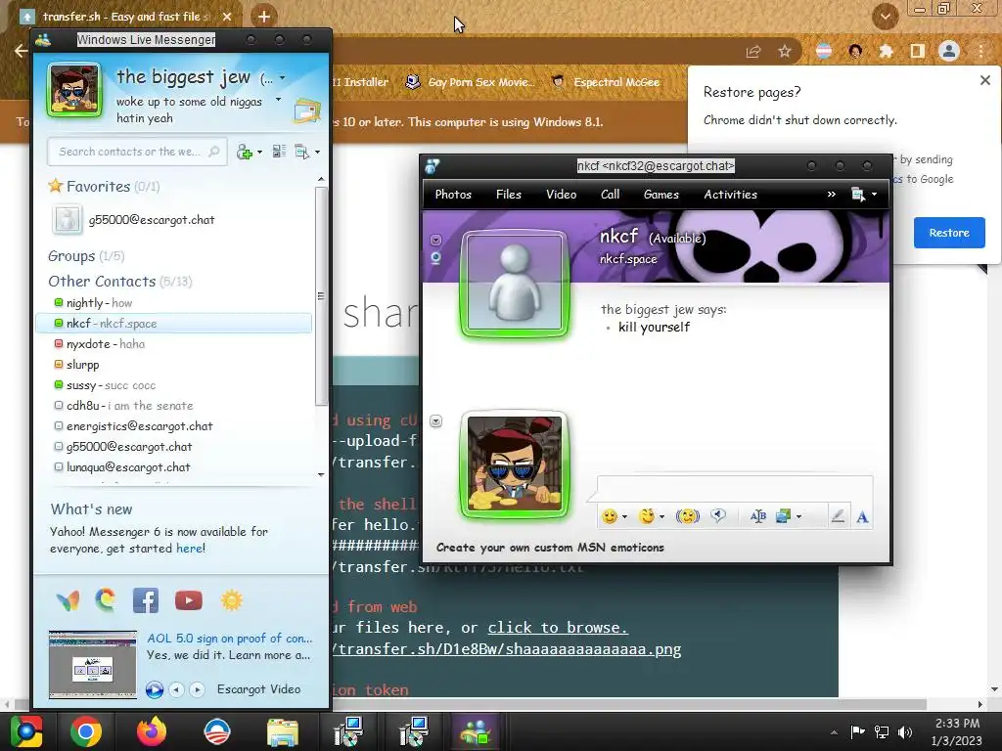Go to next Escargot video item
Image resolution: width=1002 pixels, height=751 pixels.
(x=197, y=689)
